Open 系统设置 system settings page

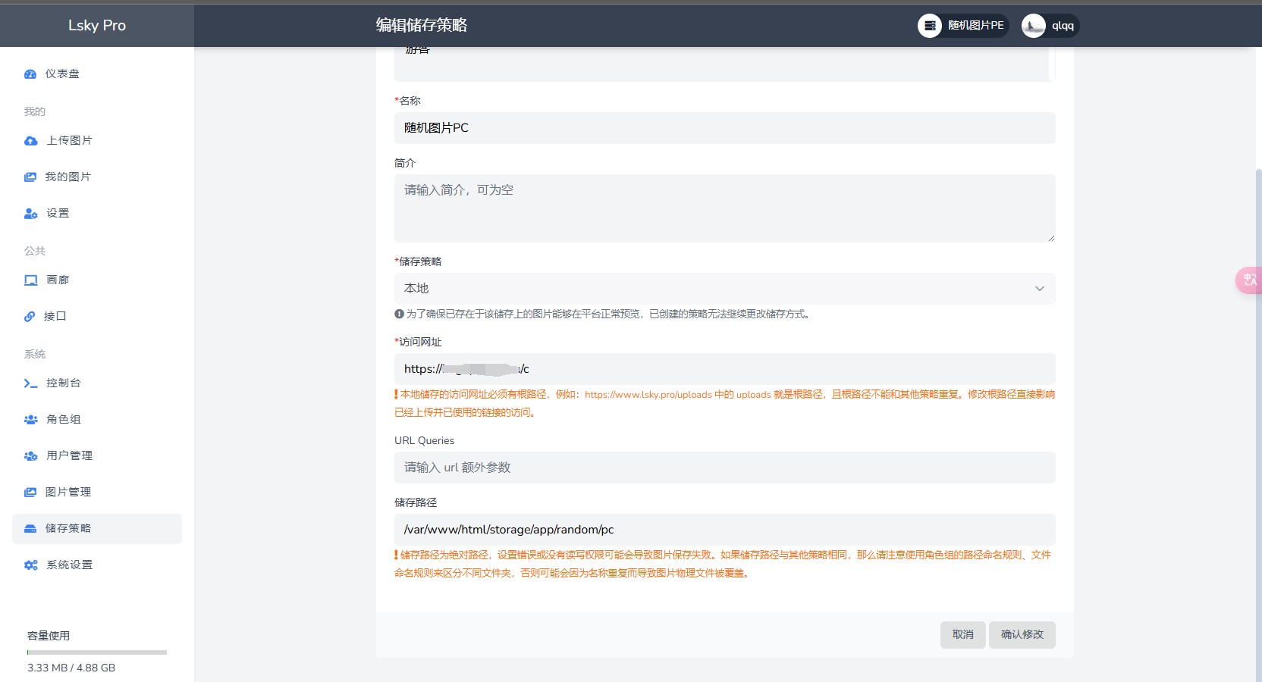[69, 565]
